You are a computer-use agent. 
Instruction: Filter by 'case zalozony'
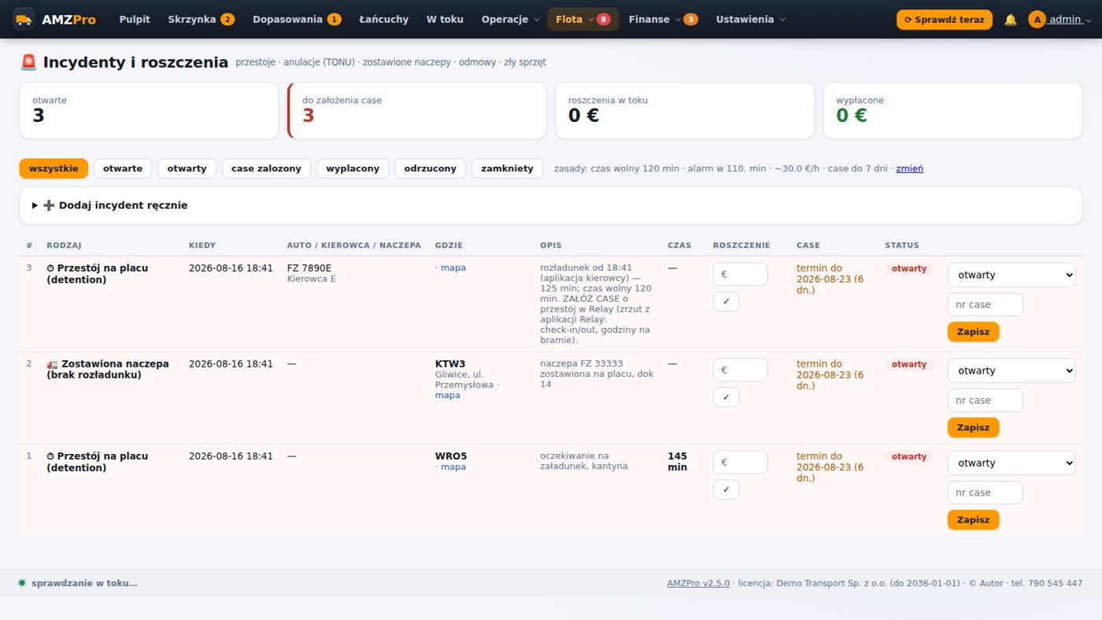266,168
